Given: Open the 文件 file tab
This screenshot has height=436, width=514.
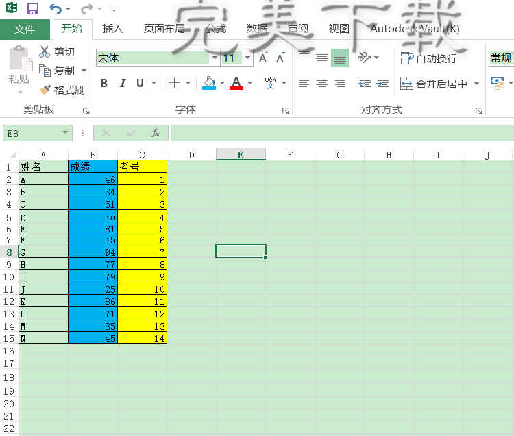Looking at the screenshot, I should pos(25,29).
